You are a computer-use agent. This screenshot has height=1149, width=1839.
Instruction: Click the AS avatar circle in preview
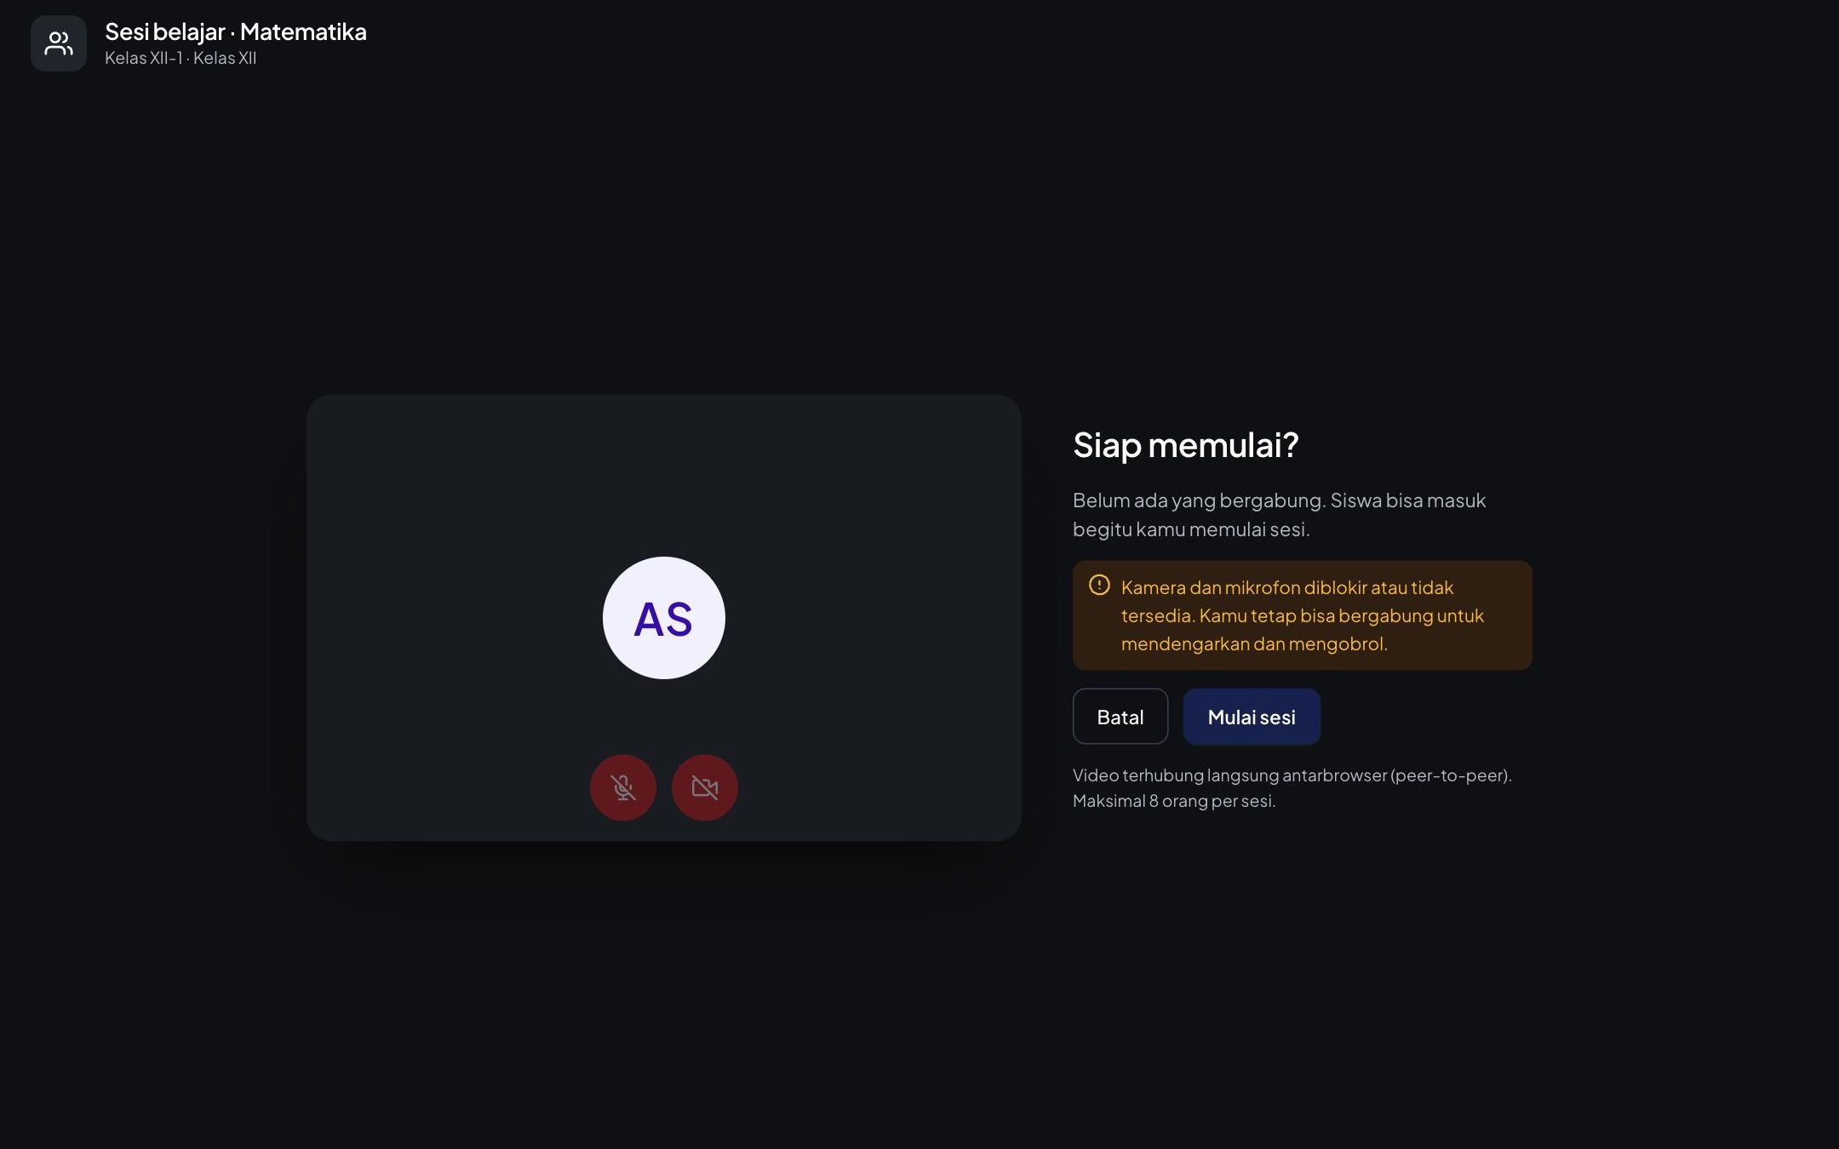tap(664, 618)
